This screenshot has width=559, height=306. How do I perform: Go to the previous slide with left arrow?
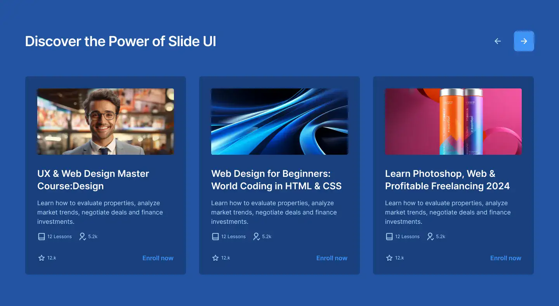498,41
